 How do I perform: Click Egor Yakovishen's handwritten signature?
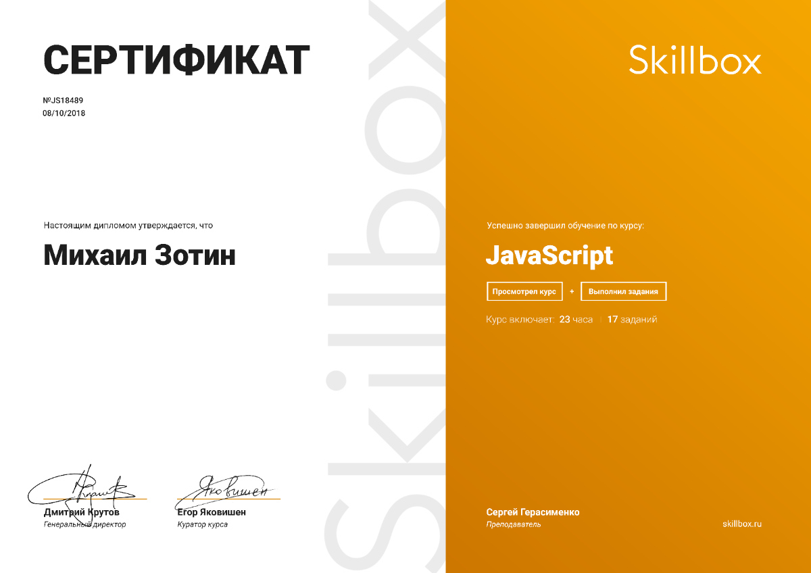[x=226, y=488]
